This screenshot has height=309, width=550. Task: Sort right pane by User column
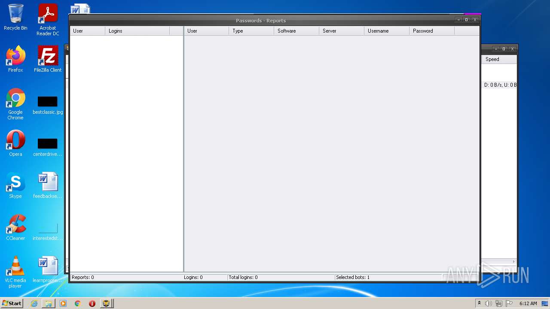tap(207, 31)
